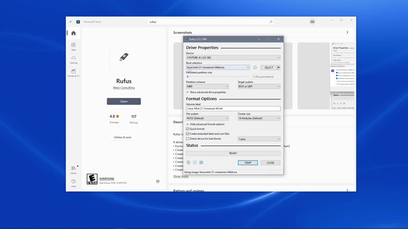408x229 pixels.
Task: Open Library in Store sidebar
Action: click(x=74, y=170)
